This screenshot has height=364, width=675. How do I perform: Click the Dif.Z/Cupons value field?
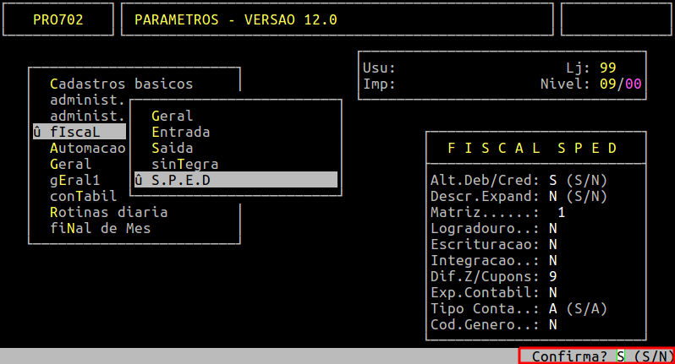[x=552, y=276]
